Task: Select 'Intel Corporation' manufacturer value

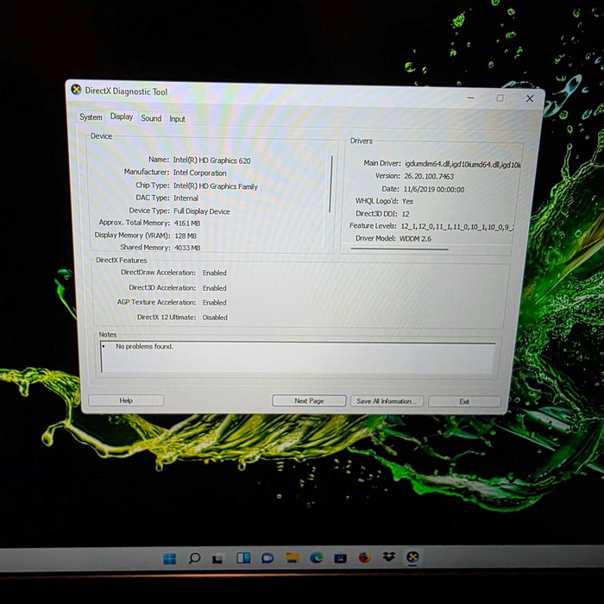Action: (x=199, y=173)
